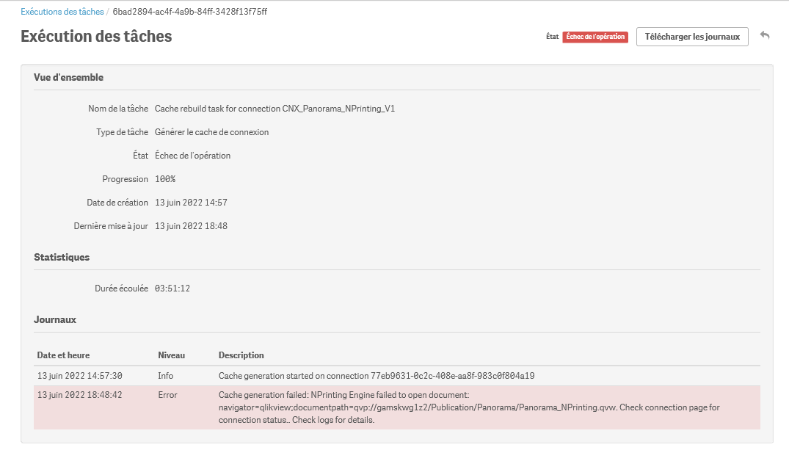Click the creation date 13 juin 2022 14:57
789x450 pixels.
(x=192, y=203)
